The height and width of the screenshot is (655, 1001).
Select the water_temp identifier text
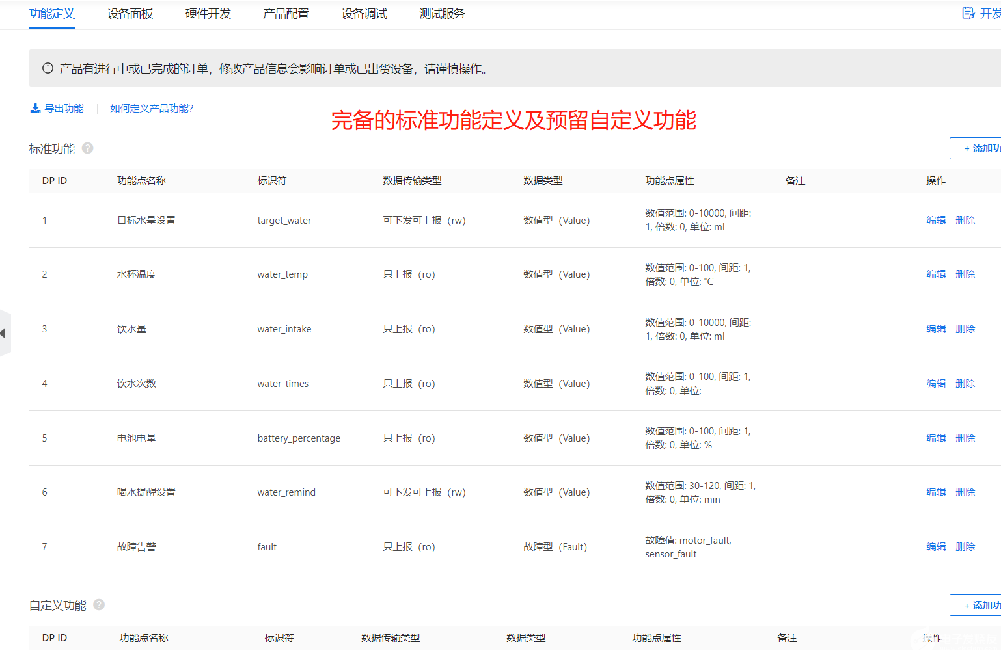[282, 274]
